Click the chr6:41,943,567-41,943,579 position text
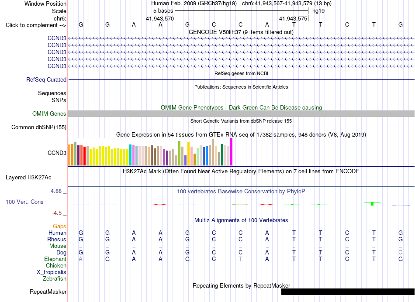Viewport: 415px width, 302px height. pos(287,3)
